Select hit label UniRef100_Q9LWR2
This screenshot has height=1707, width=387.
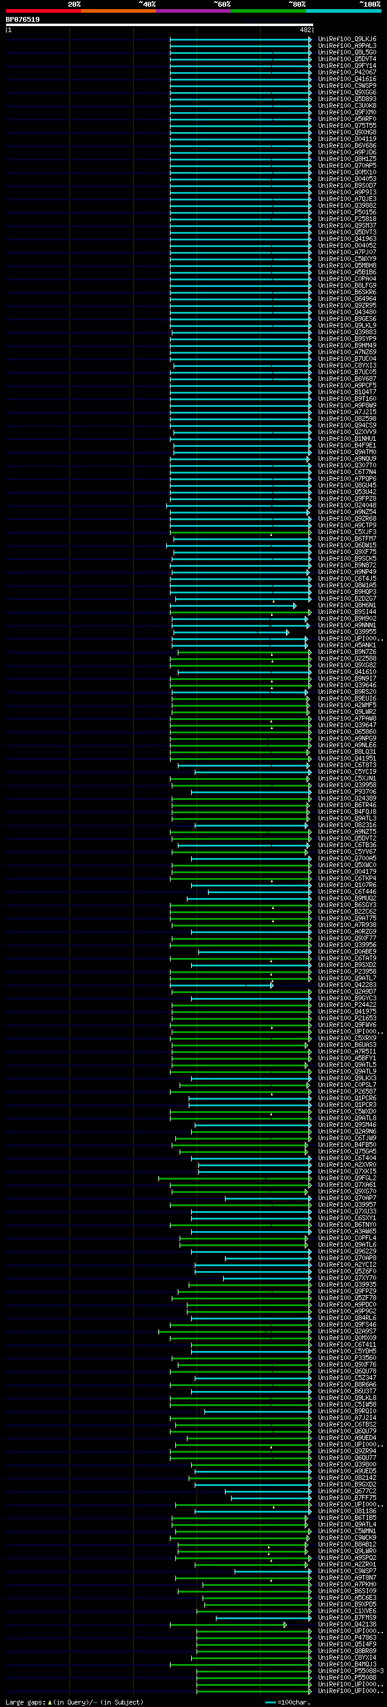(x=347, y=712)
